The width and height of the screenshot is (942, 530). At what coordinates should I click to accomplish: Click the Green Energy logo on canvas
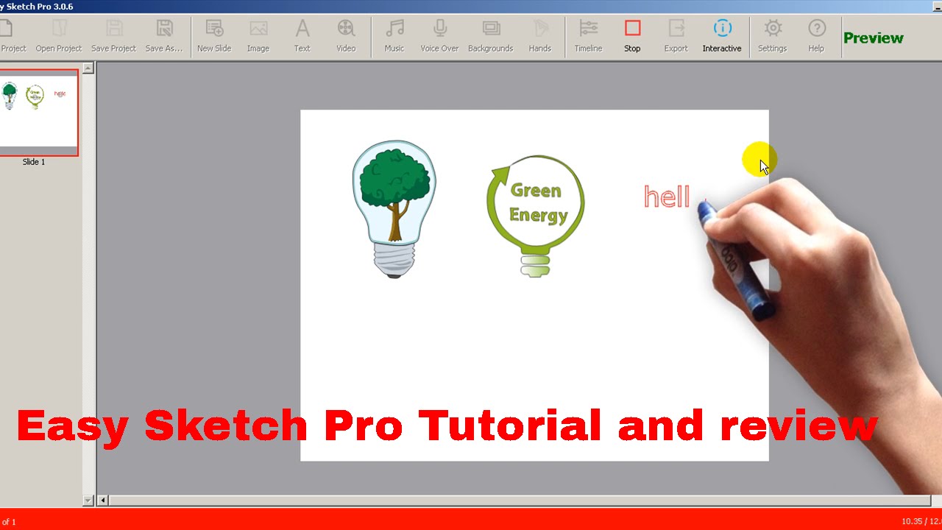tap(536, 216)
